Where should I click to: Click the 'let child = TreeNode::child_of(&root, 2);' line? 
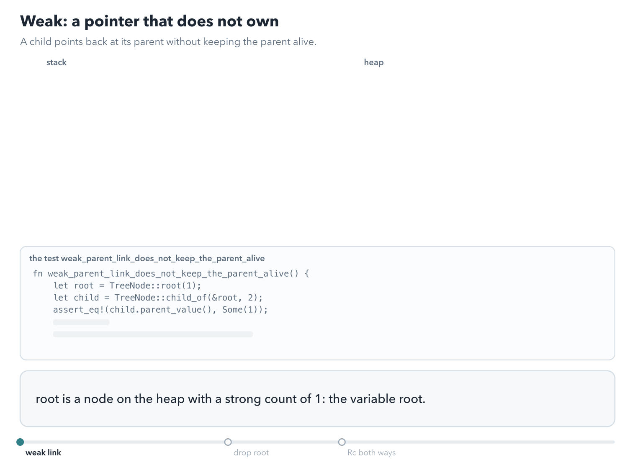[158, 298]
